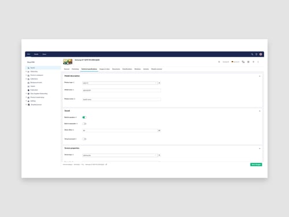Collapse the Screen properties section
289x217 pixels.
pyautogui.click(x=260, y=148)
